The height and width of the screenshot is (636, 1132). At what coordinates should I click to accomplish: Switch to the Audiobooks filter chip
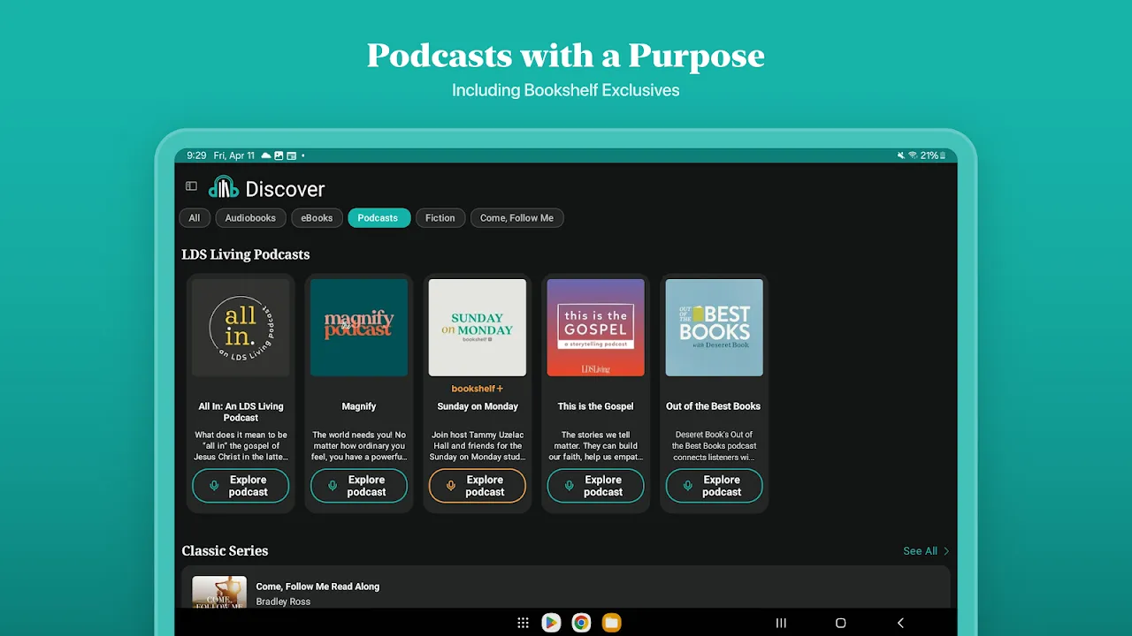(x=250, y=218)
